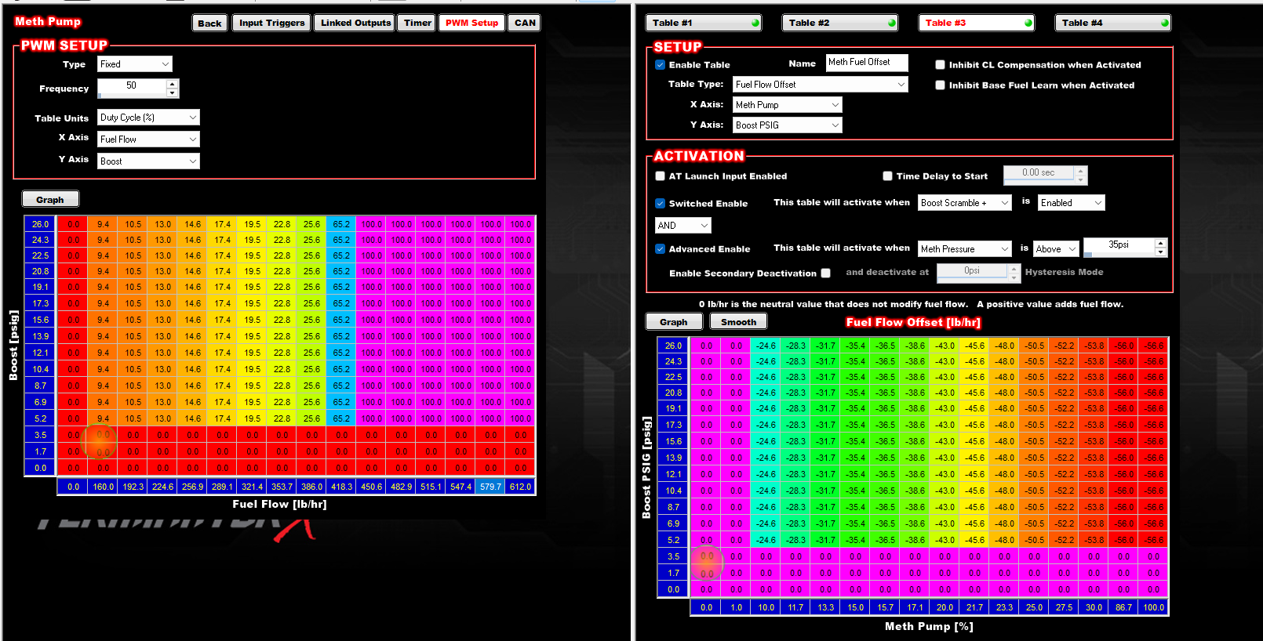Select the 579.7 Fuel Flow axis cell

[490, 487]
